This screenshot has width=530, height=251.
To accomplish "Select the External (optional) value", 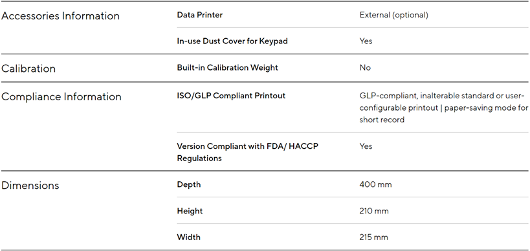I will tap(394, 15).
